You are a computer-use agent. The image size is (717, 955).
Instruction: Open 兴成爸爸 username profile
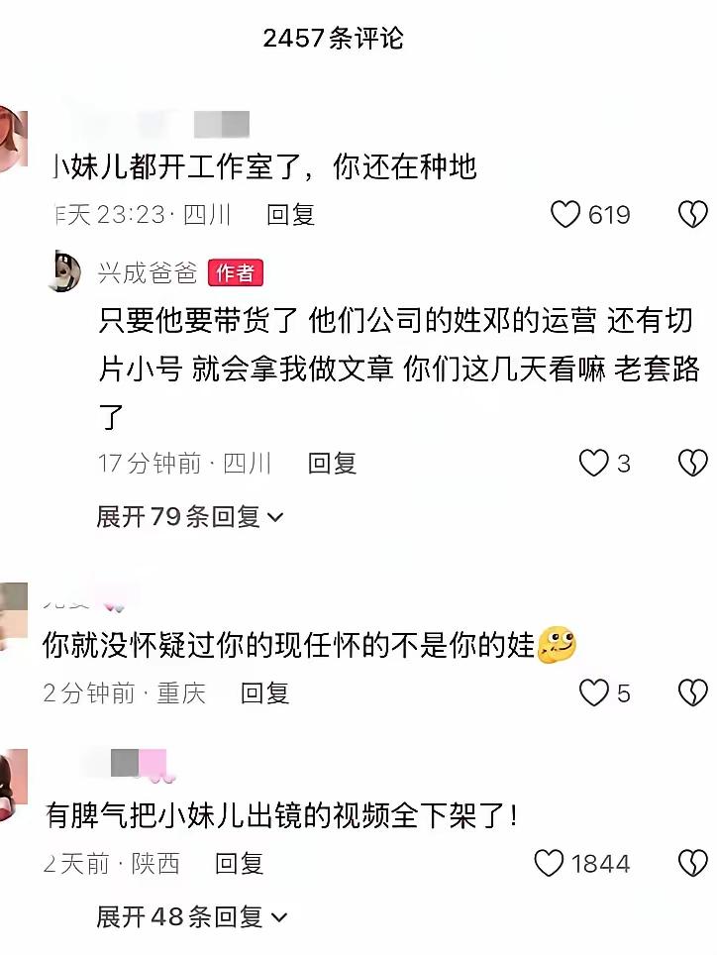[x=148, y=272]
